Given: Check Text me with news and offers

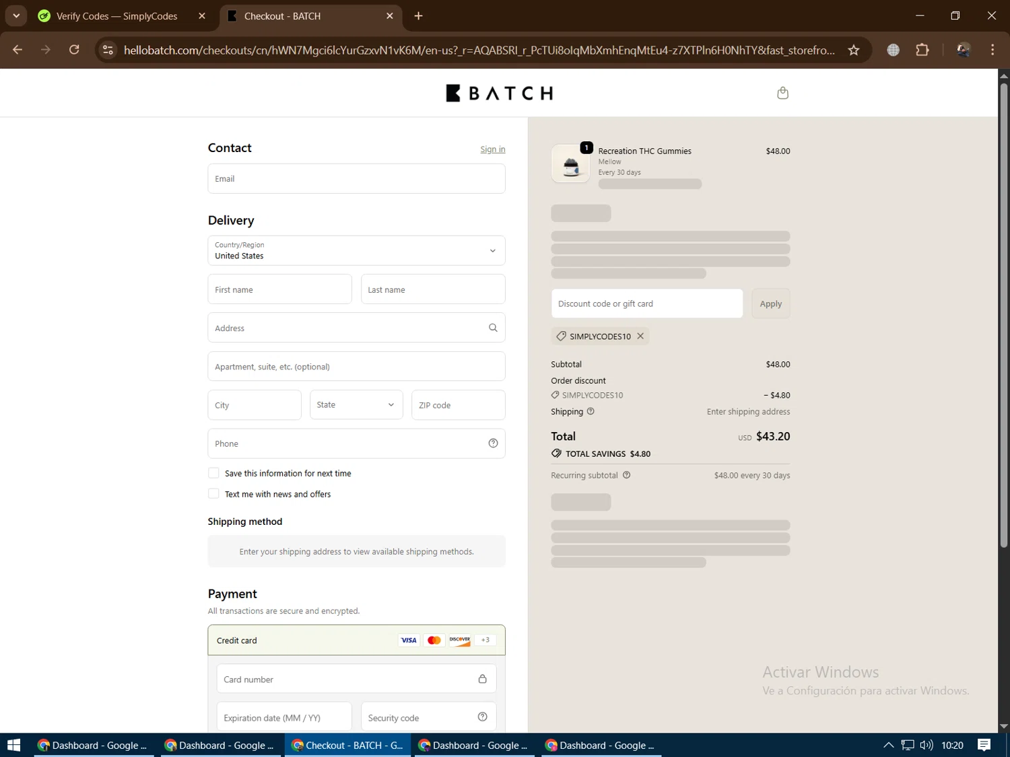Looking at the screenshot, I should pos(213,494).
